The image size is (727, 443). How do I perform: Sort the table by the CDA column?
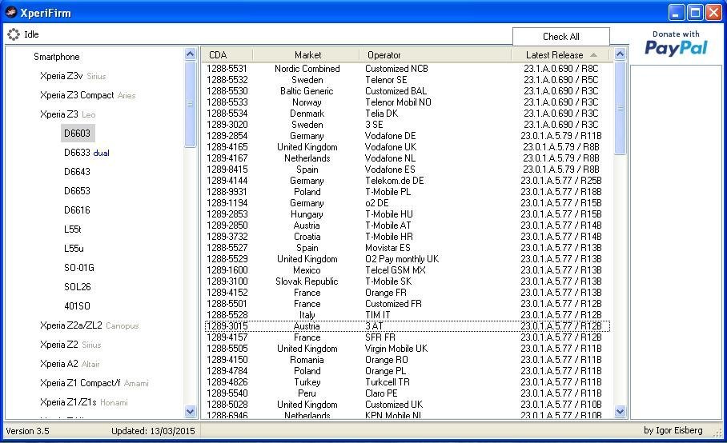[227, 54]
